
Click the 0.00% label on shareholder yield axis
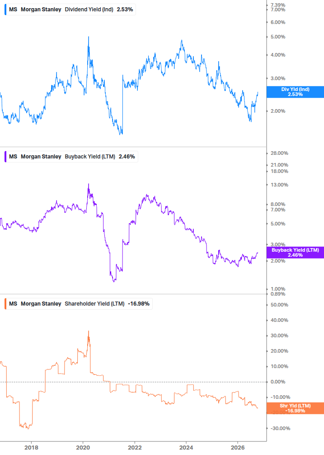278,382
